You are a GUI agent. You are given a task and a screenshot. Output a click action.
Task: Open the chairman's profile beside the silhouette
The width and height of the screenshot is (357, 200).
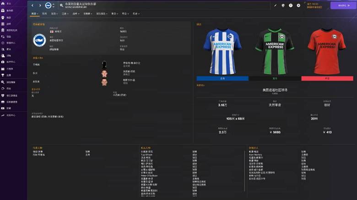click(132, 63)
